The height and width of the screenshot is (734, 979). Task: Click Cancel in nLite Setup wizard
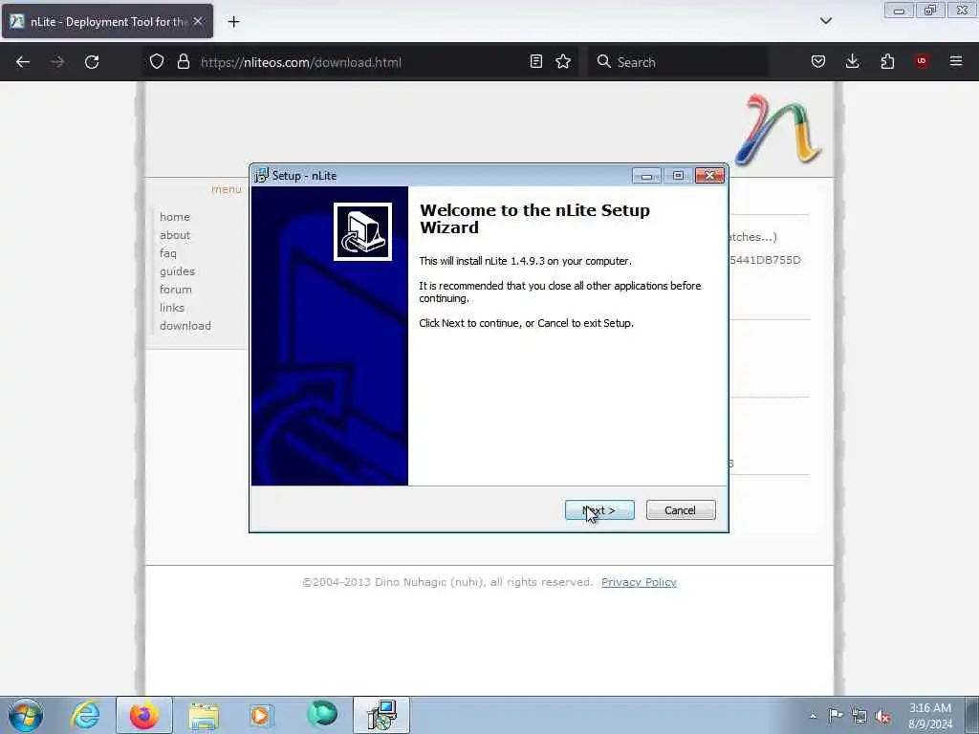681,510
